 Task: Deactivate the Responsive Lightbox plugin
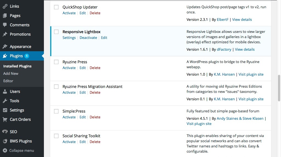pyautogui.click(x=88, y=38)
